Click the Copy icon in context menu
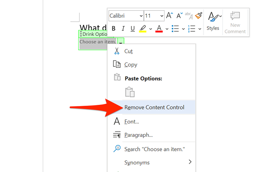Screen dimensions: 275x172 (x=117, y=65)
